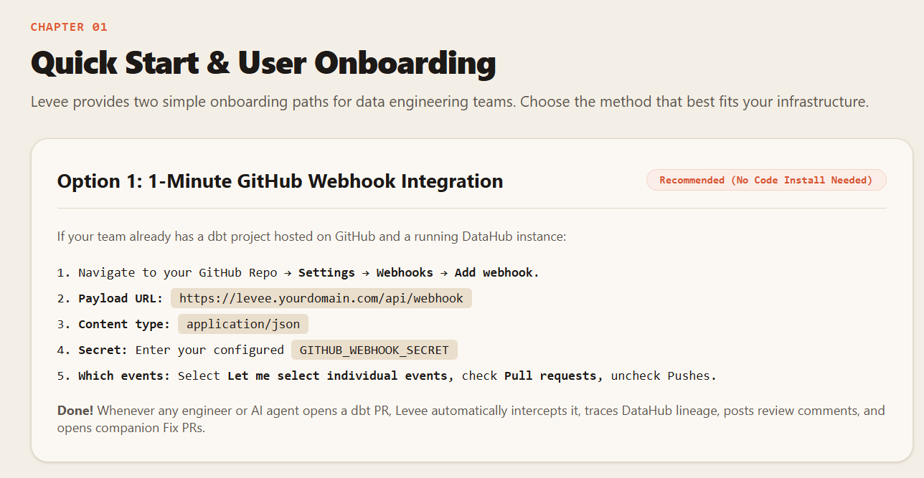
Task: Click the Payload URL code snippet
Action: click(321, 298)
